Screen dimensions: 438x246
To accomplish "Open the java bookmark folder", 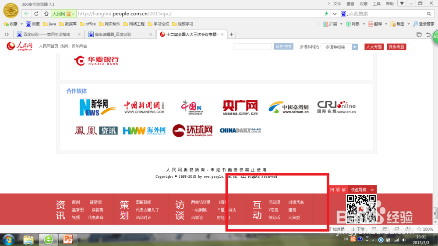I will 49,24.
